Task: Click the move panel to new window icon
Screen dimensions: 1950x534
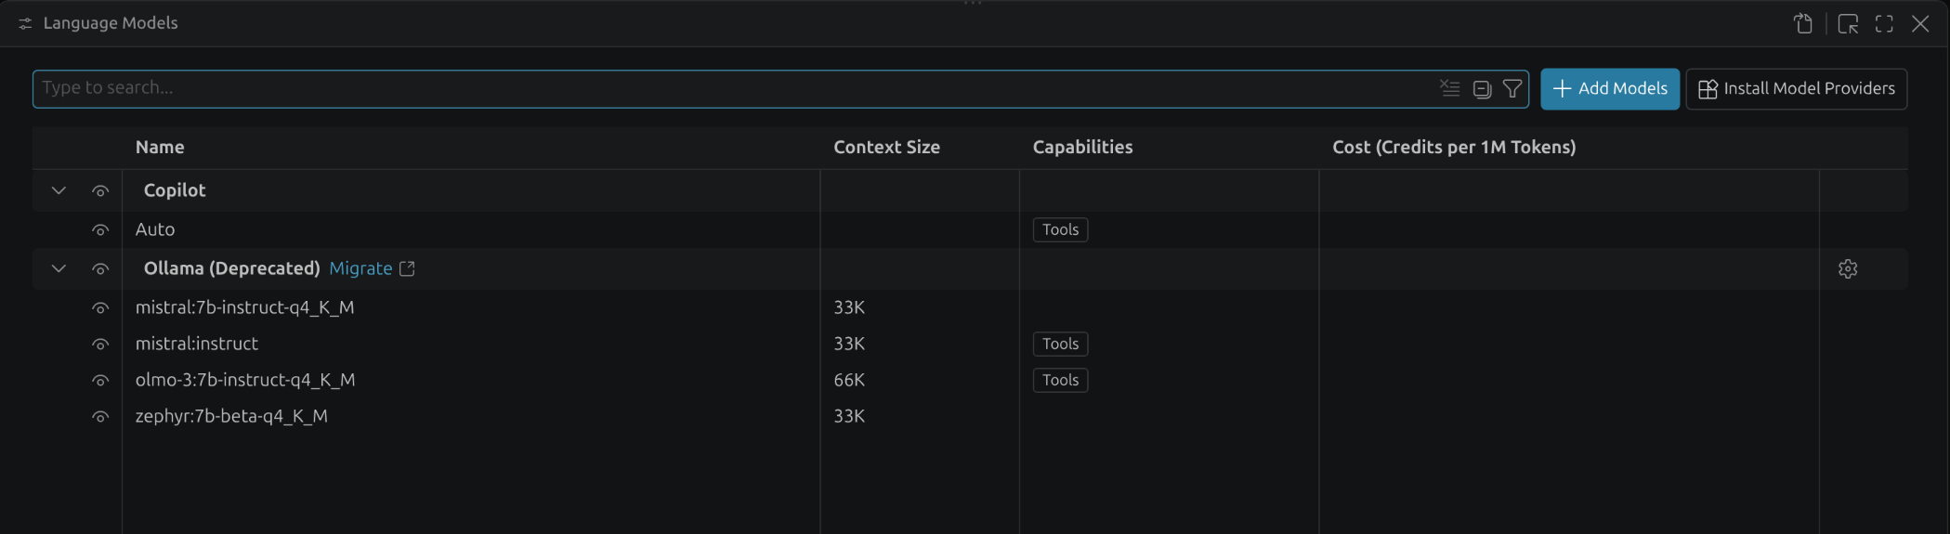Action: 1848,23
